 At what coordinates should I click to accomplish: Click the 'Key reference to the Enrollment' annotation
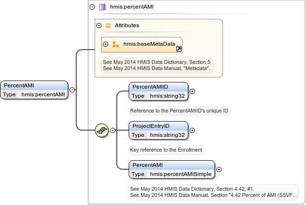pos(166,150)
